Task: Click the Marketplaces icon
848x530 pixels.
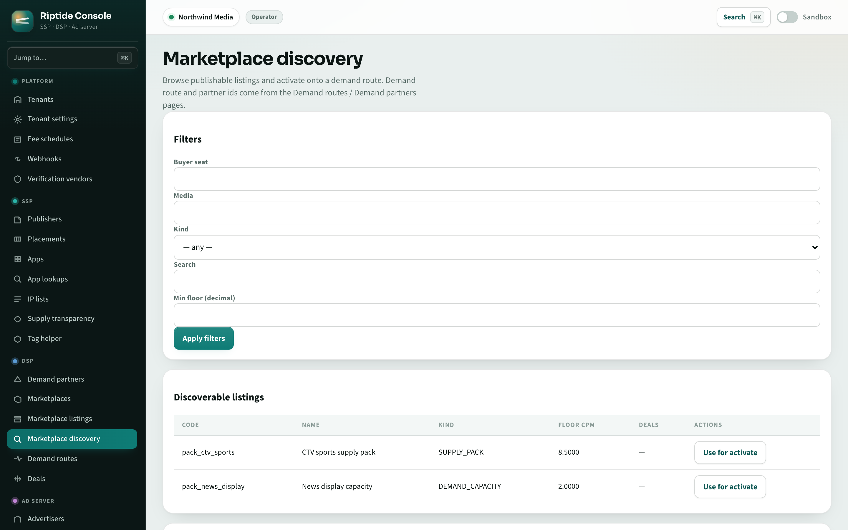Action: point(18,399)
